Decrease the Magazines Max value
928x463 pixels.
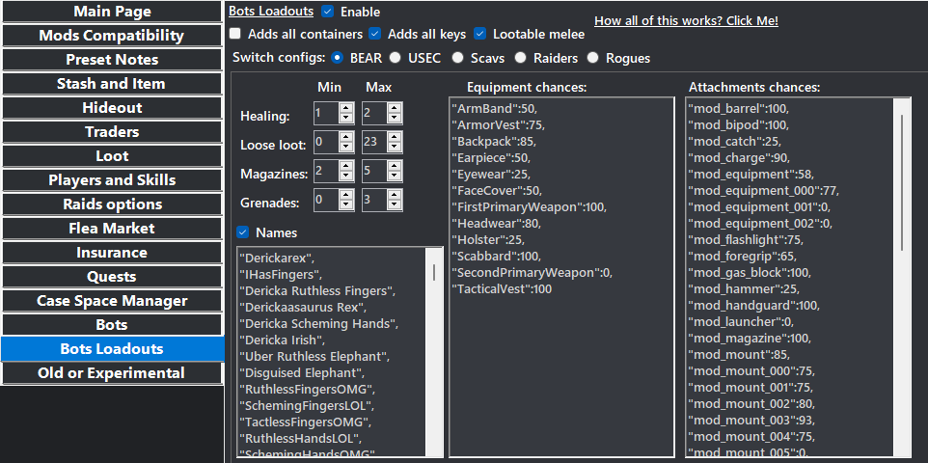point(394,177)
